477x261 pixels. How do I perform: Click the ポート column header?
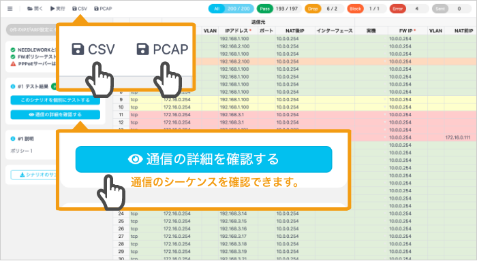266,31
